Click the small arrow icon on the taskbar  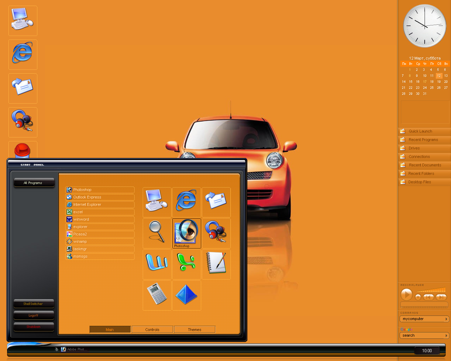pos(56,349)
